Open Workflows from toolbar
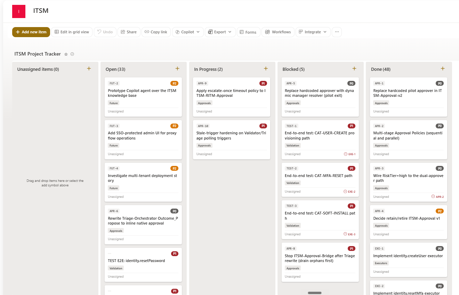Image resolution: width=459 pixels, height=295 pixels. [x=278, y=32]
